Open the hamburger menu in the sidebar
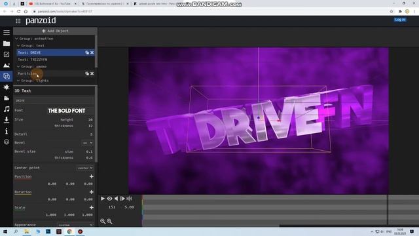The width and height of the screenshot is (419, 236). click(7, 32)
